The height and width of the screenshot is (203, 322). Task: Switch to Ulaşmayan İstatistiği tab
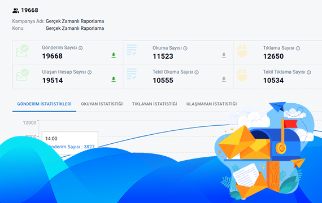coord(211,104)
